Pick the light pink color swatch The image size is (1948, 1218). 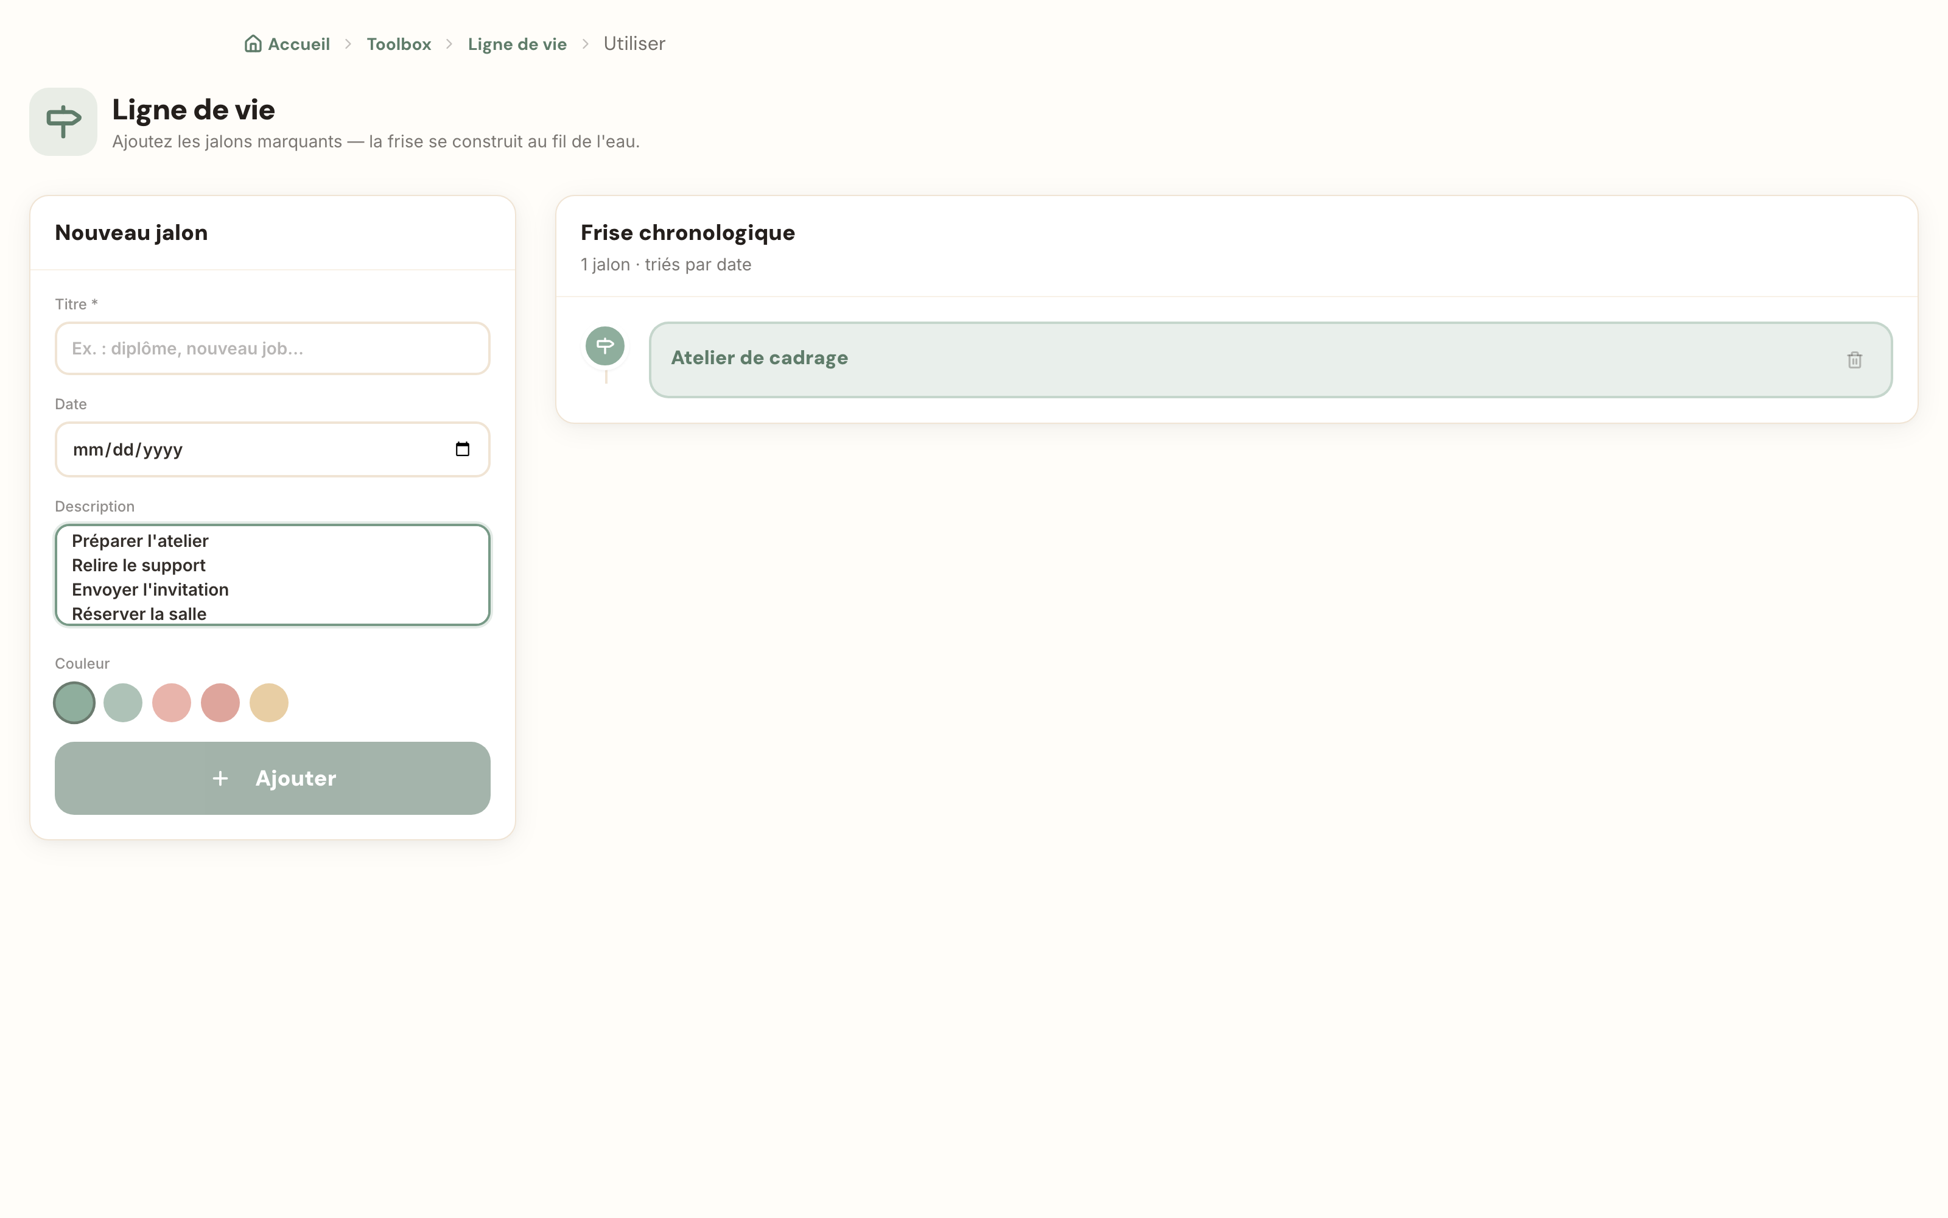pyautogui.click(x=172, y=702)
